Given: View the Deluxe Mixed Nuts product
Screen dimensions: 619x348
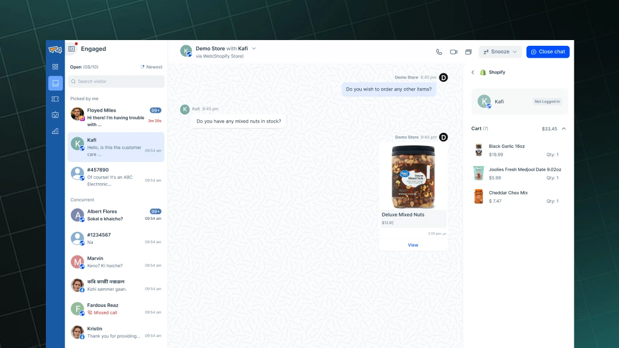Looking at the screenshot, I should pyautogui.click(x=413, y=244).
